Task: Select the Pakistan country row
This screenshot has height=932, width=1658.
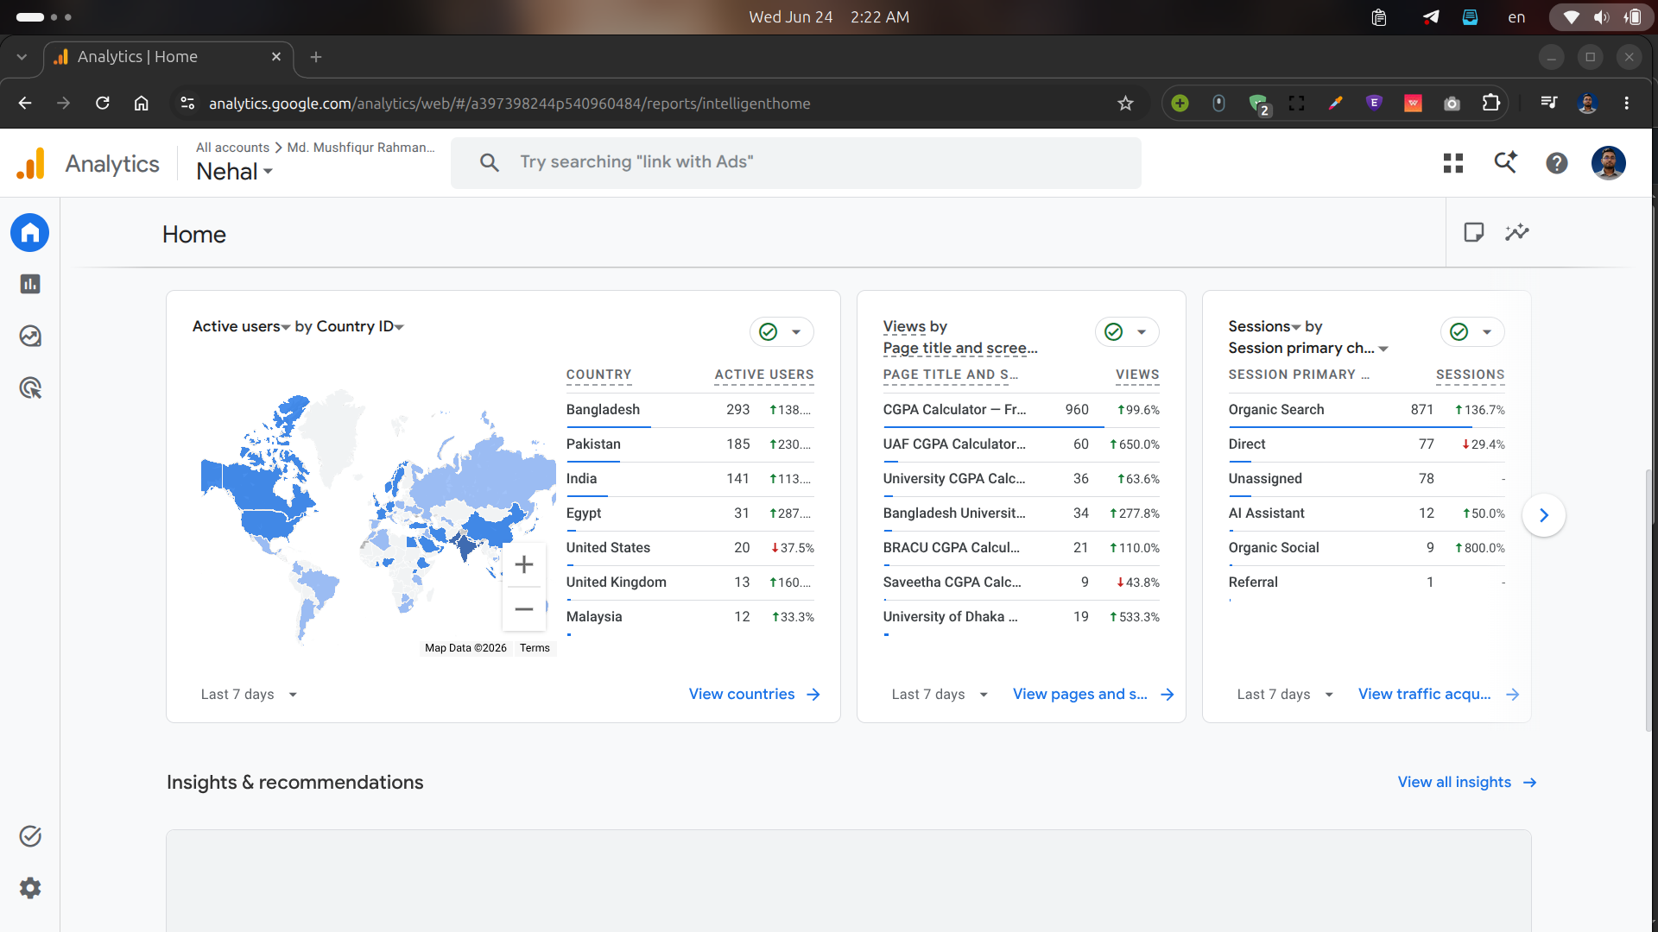Action: point(690,444)
